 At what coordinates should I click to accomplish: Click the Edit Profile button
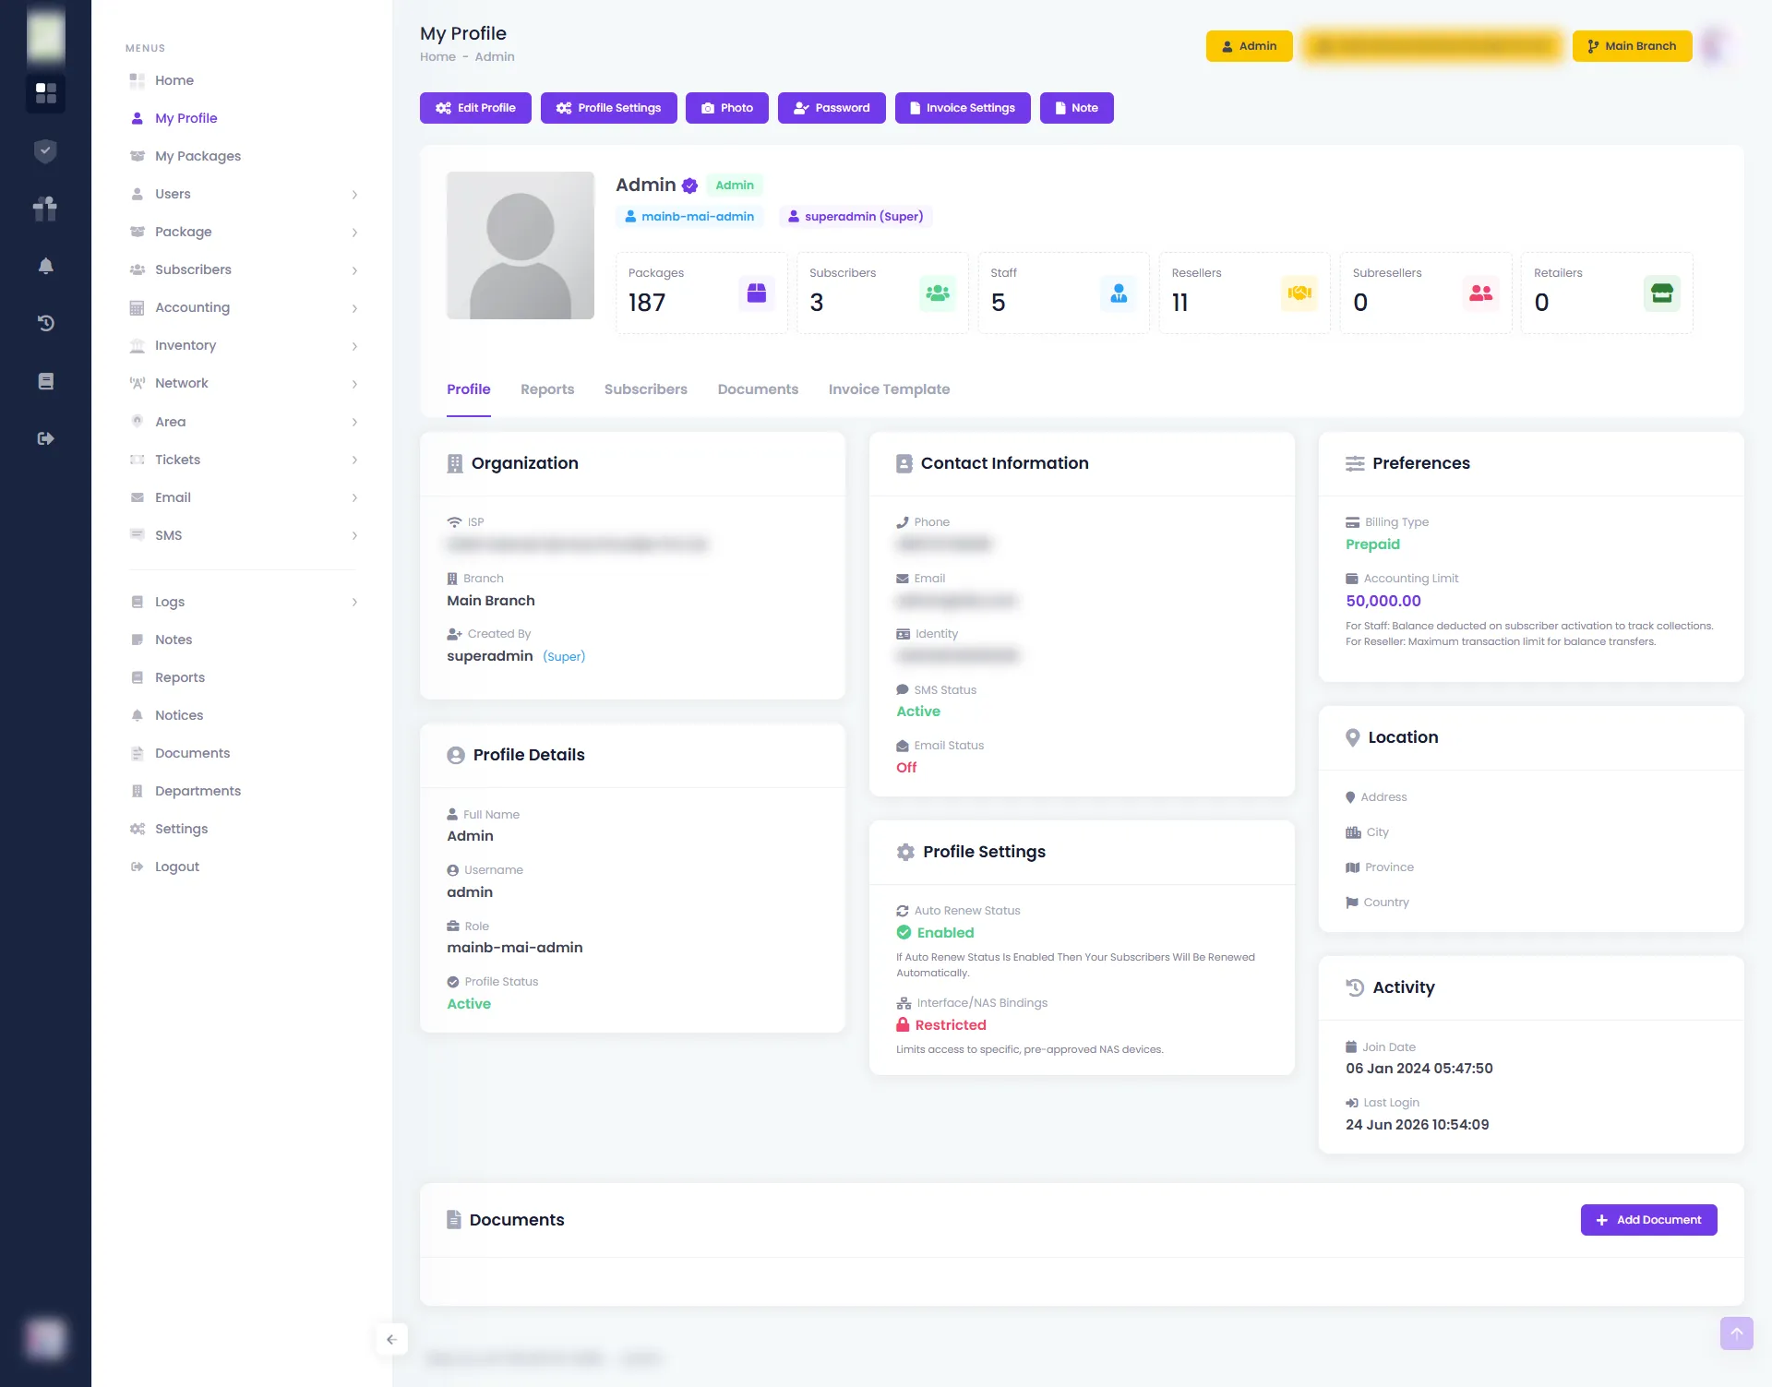click(475, 108)
